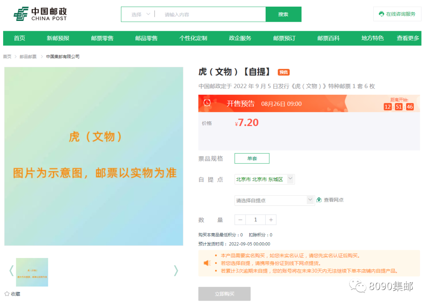Select the product thumbnail under the main image
Viewport: 427px width, 305px height.
tap(32, 272)
